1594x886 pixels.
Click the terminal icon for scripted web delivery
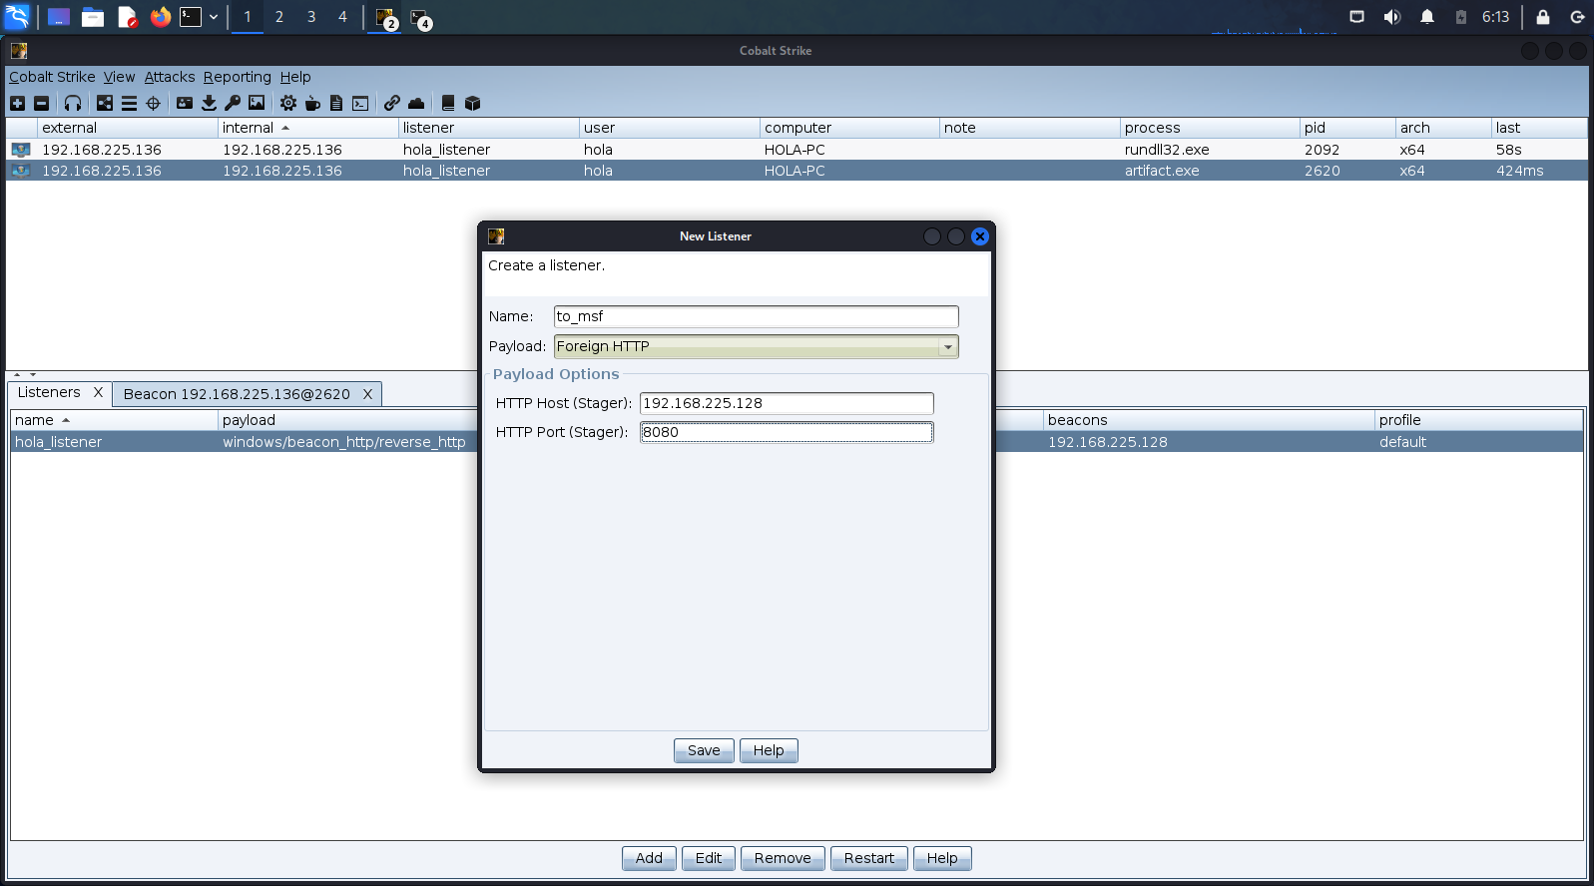pyautogui.click(x=360, y=103)
